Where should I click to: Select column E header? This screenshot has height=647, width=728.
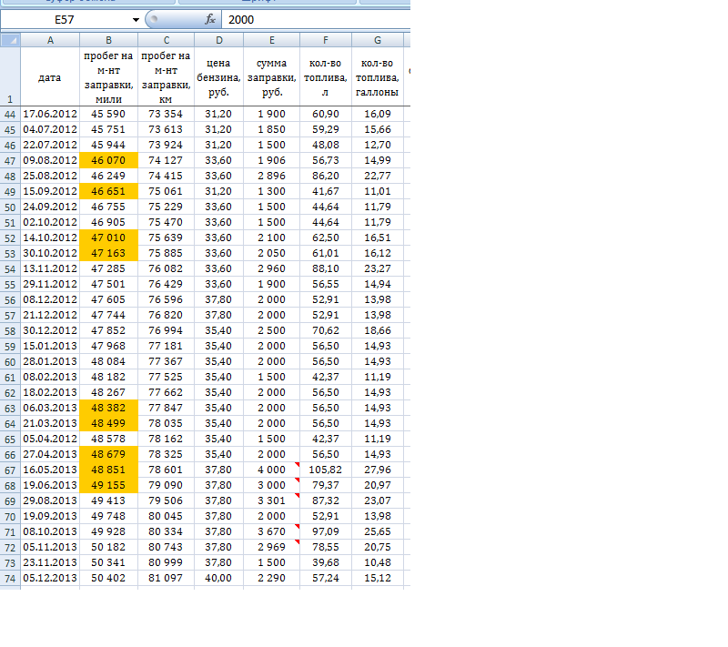tap(272, 40)
